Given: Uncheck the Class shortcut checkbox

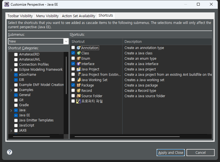Looking at the screenshot, I should (73, 53).
